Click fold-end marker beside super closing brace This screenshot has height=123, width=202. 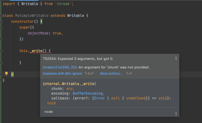(x=1, y=39)
